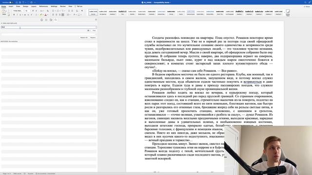Toggle paragraph marks with the pilcrow
The image size is (312, 175).
(x=82, y=11)
